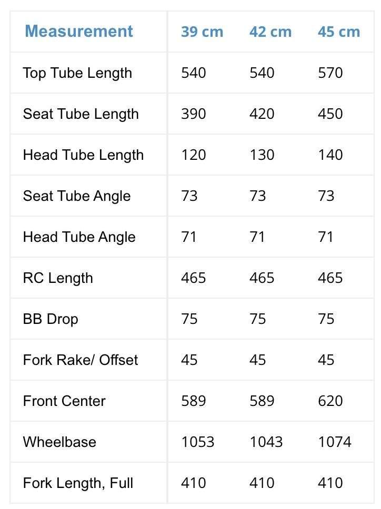Select the 39 cm size header

pyautogui.click(x=202, y=32)
